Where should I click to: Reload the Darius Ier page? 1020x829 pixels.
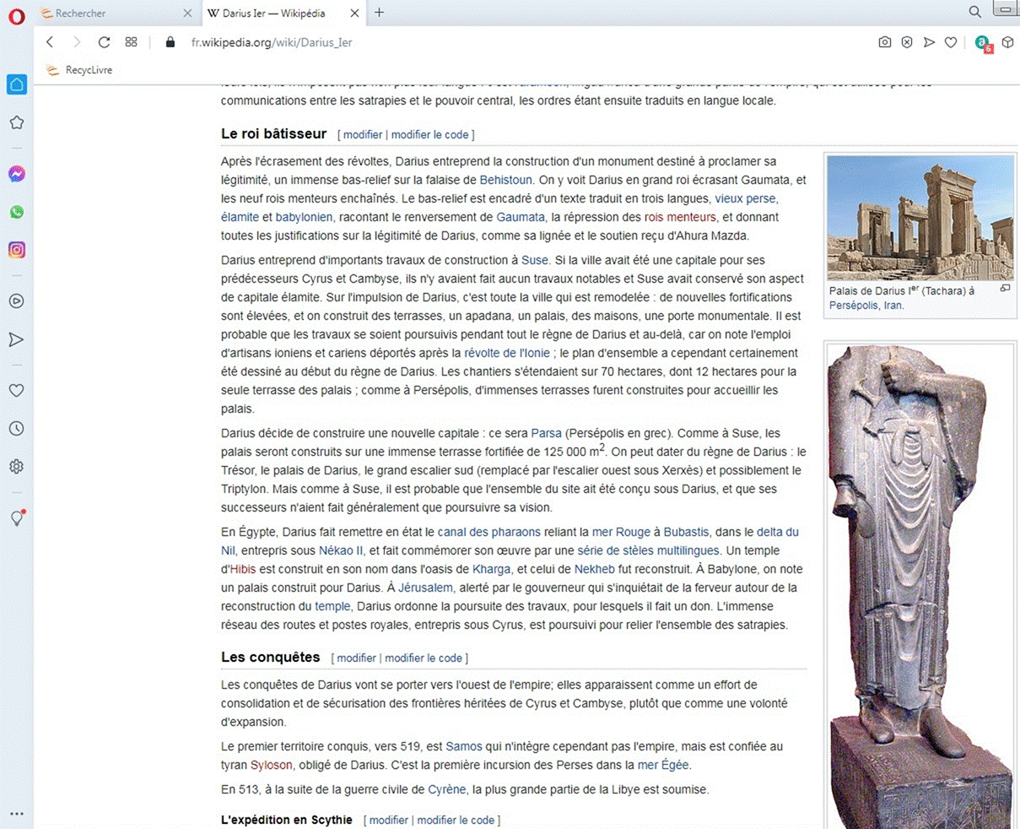(104, 42)
